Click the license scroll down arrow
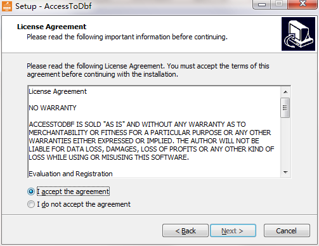Image resolution: width=319 pixels, height=246 pixels. pyautogui.click(x=285, y=172)
